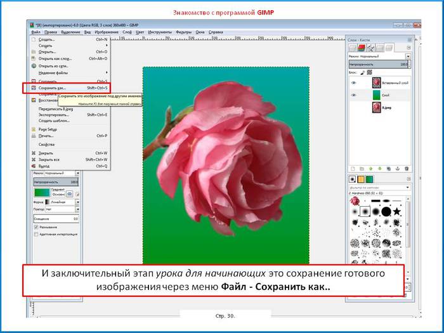The width and height of the screenshot is (444, 333).
Task: Adjust the Смещение offset slider
Action: click(56, 219)
